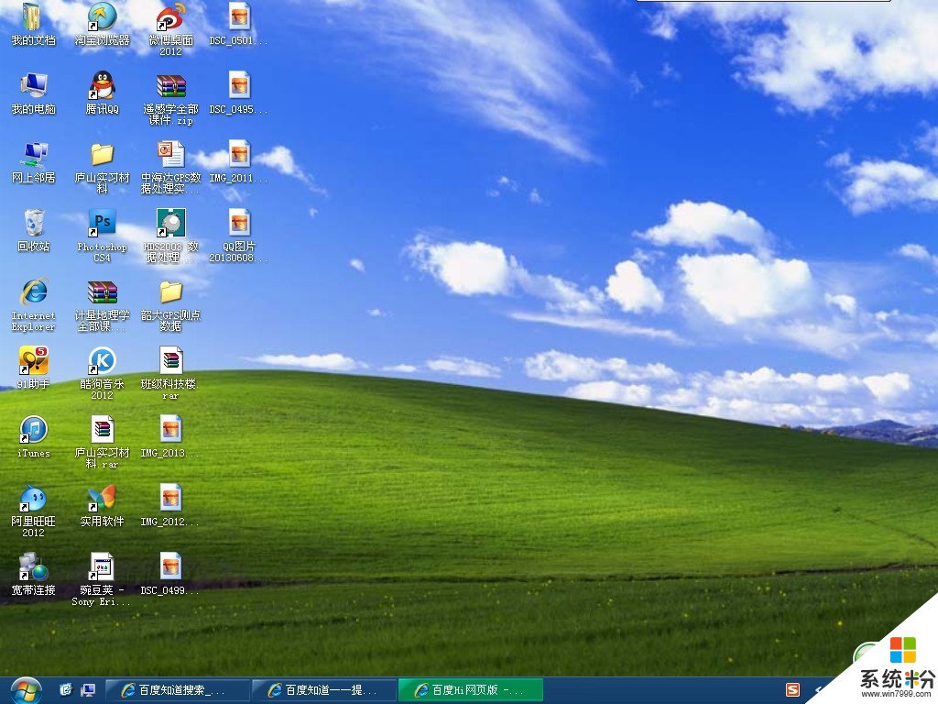The width and height of the screenshot is (938, 704).
Task: Open the broadband connection (宽带连接) shortcut
Action: 34,567
